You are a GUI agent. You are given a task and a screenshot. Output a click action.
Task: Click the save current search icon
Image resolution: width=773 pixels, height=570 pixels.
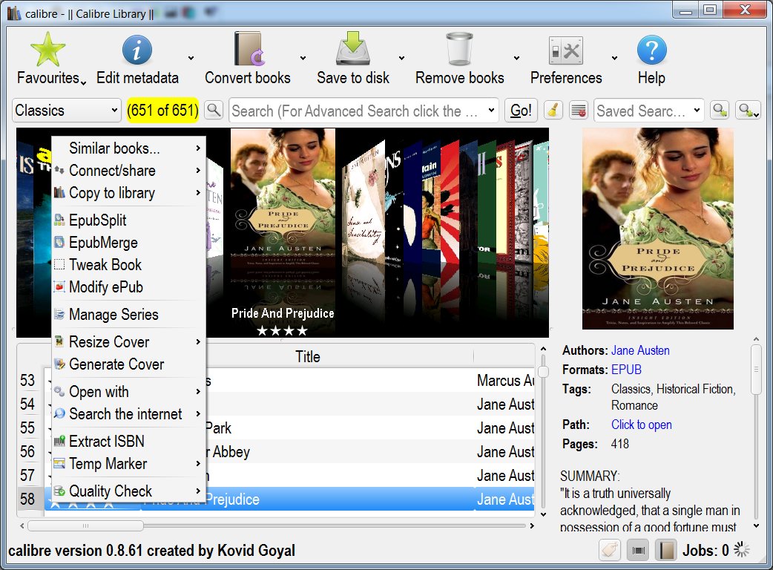(748, 110)
